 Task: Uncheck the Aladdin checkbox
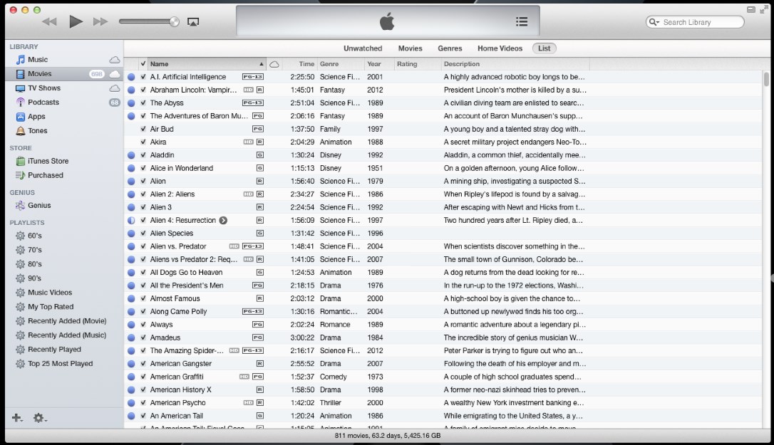pyautogui.click(x=143, y=155)
